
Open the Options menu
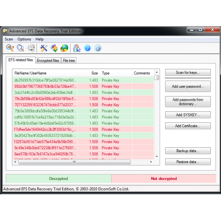point(24,39)
